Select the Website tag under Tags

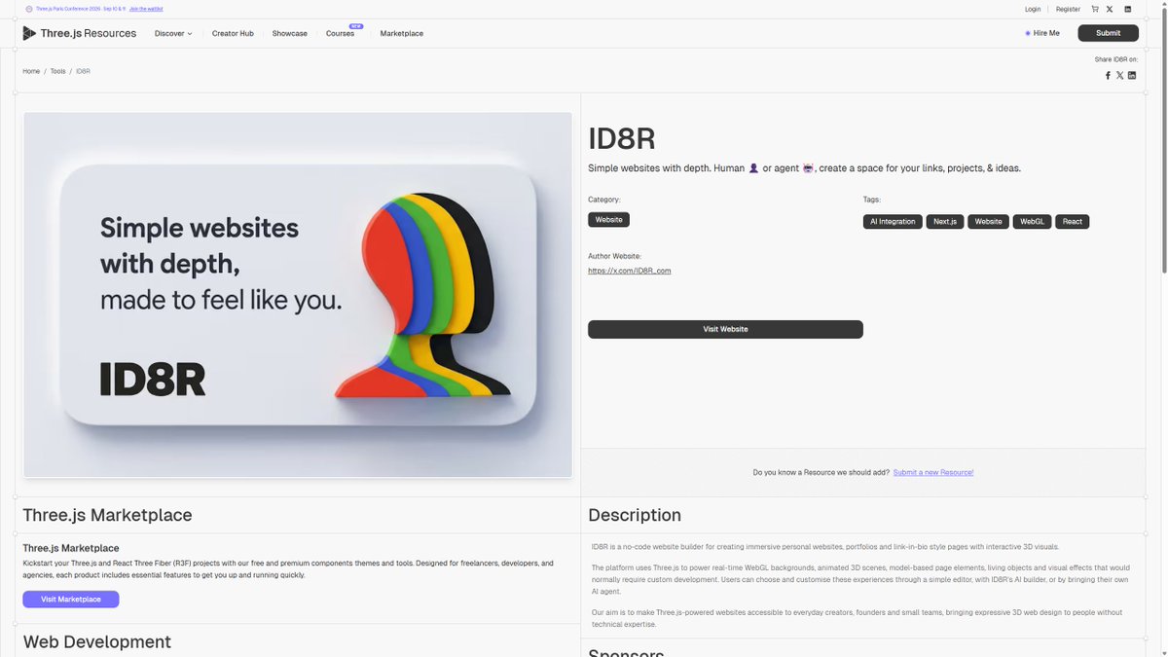(x=988, y=222)
